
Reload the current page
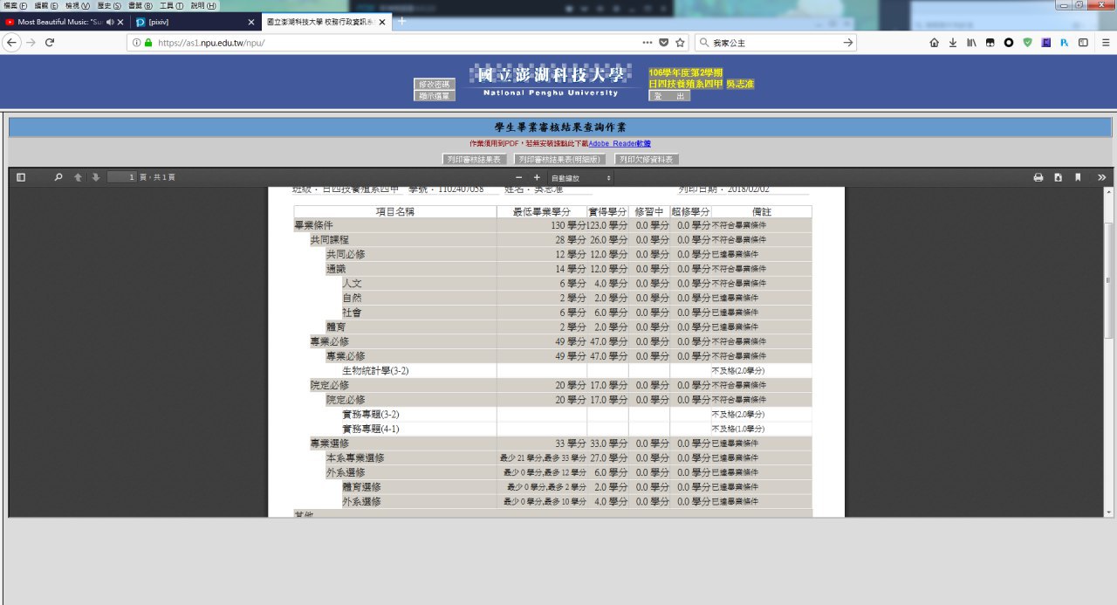tap(50, 43)
